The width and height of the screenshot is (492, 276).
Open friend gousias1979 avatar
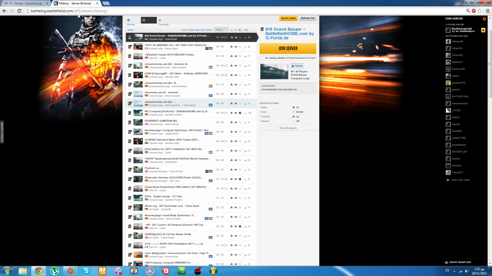(448, 83)
